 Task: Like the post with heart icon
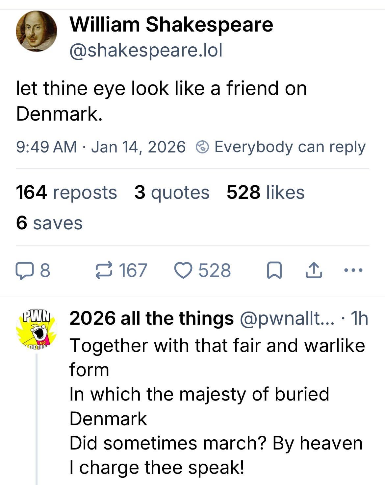click(184, 271)
